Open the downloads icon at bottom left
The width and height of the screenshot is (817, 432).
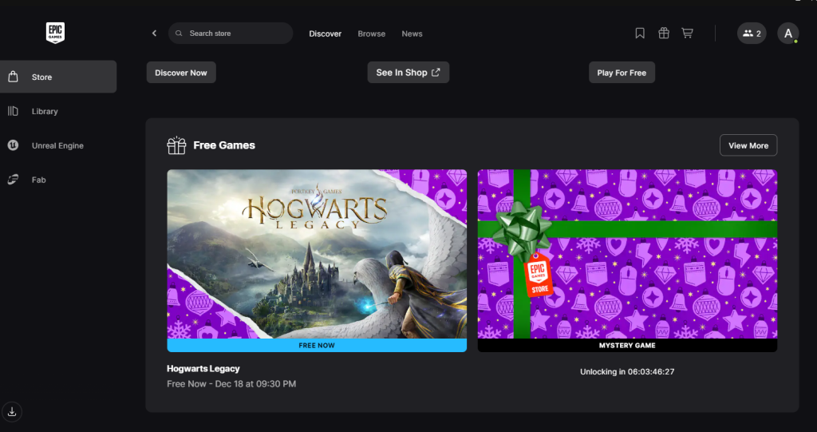12,412
